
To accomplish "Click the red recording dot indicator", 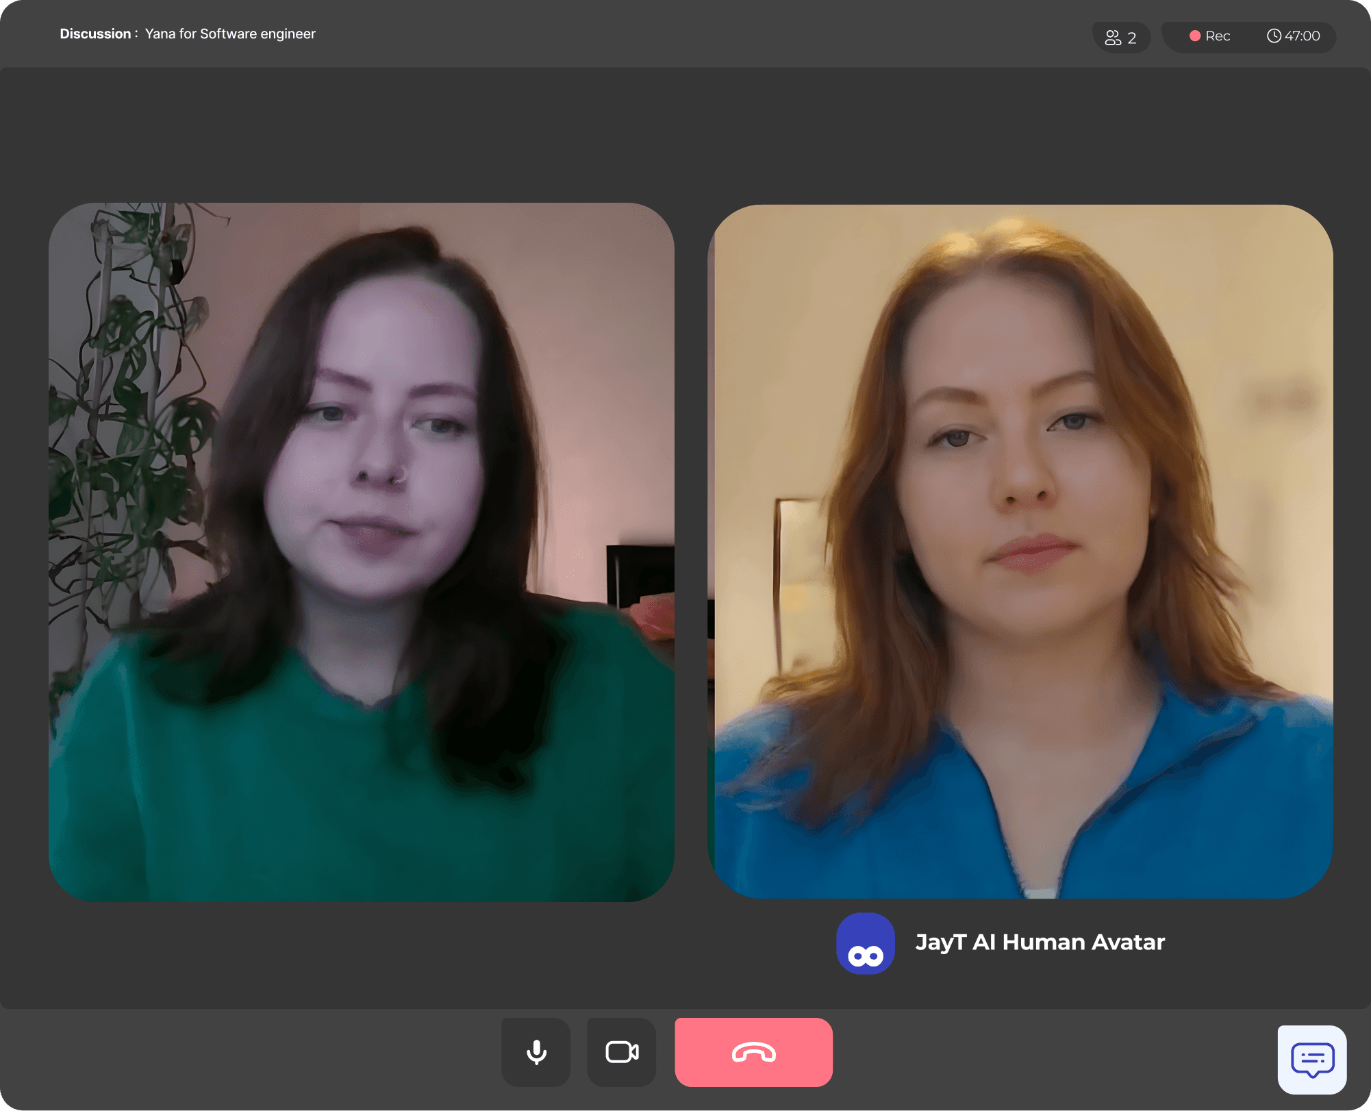I will tap(1194, 36).
